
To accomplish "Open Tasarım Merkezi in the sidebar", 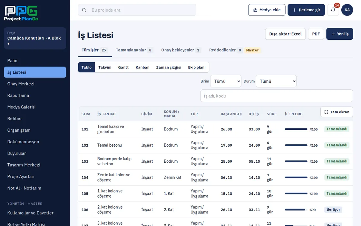I will [x=35, y=165].
